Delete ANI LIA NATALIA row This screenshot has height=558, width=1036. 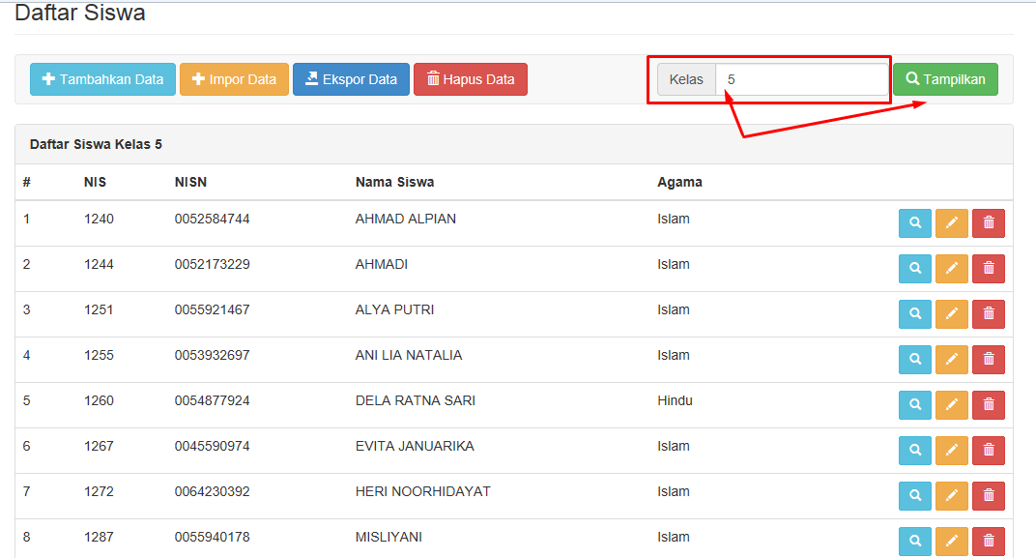(989, 360)
